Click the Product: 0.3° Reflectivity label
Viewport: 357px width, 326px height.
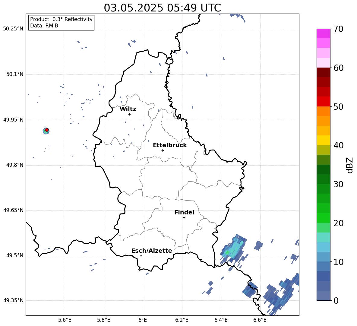pyautogui.click(x=61, y=19)
